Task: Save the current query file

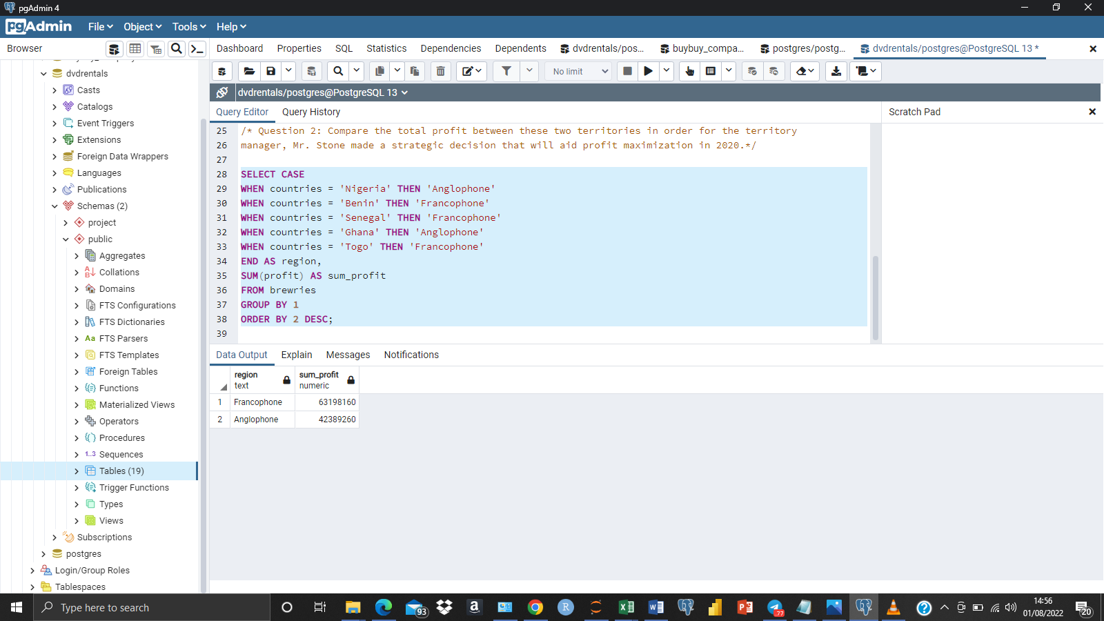Action: tap(270, 71)
